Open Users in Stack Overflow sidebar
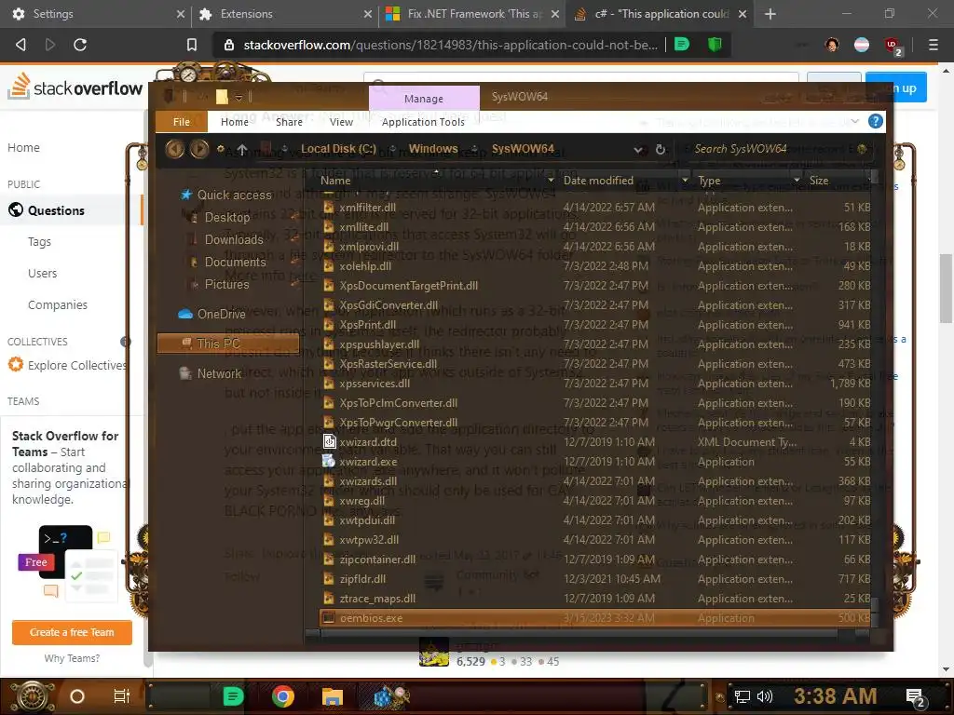This screenshot has width=954, height=715. [42, 274]
